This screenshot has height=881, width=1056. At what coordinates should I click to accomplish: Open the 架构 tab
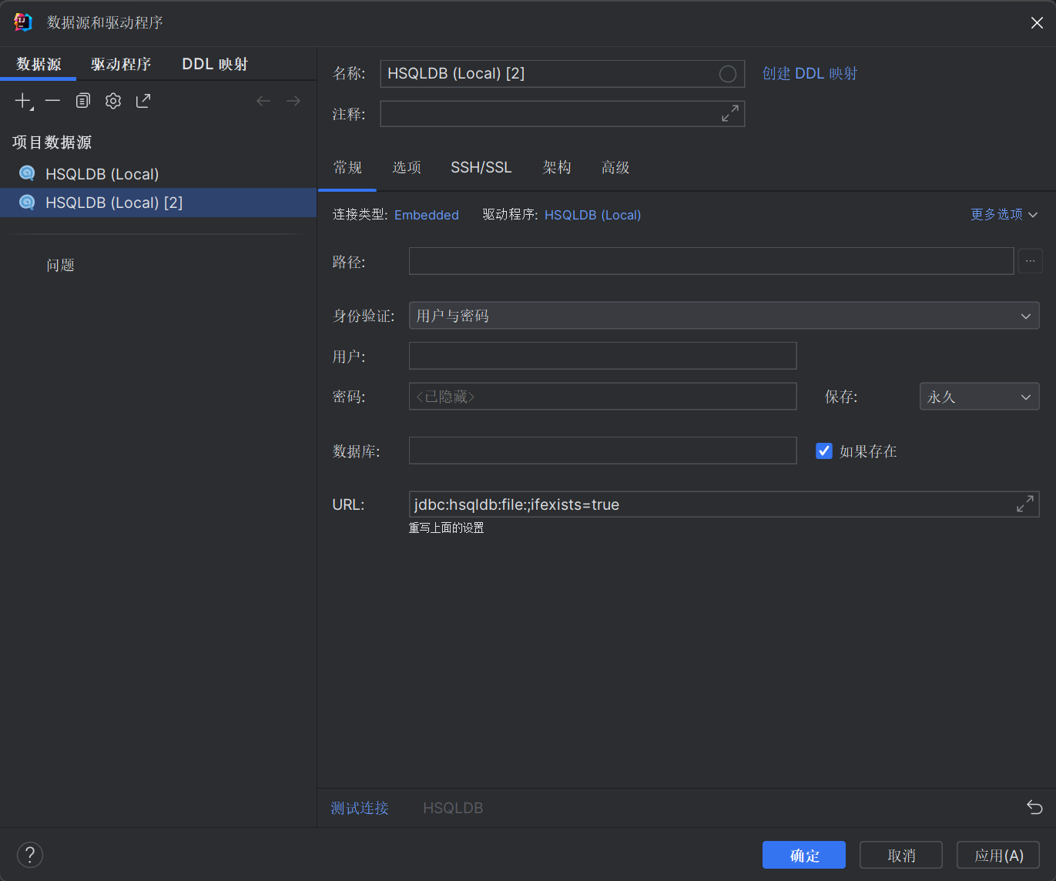[557, 167]
